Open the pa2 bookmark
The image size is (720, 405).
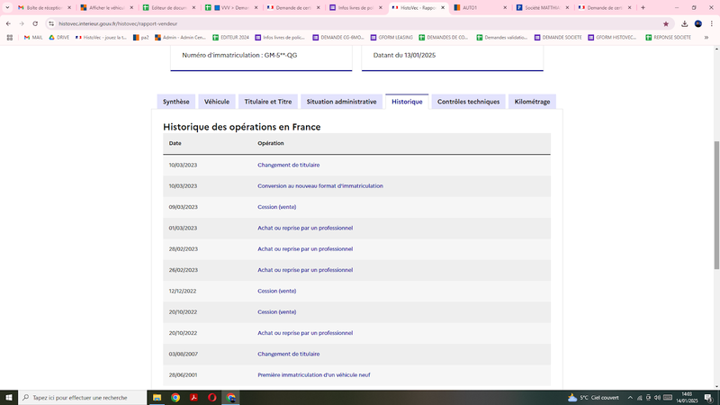[140, 37]
